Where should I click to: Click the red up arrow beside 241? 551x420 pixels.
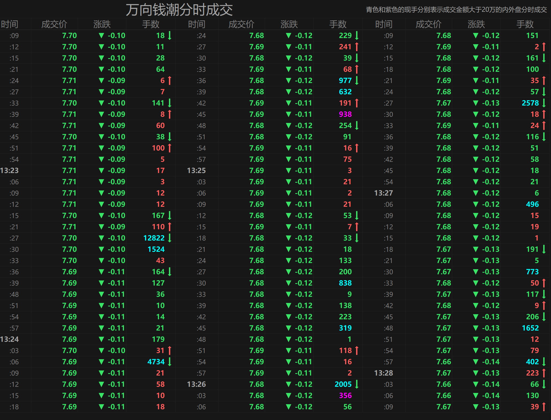(357, 47)
